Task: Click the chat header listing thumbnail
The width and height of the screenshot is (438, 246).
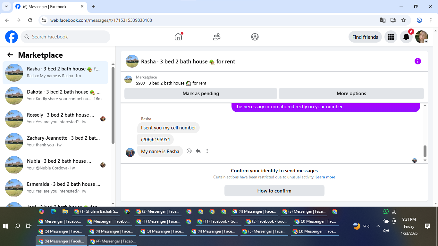Action: (132, 61)
